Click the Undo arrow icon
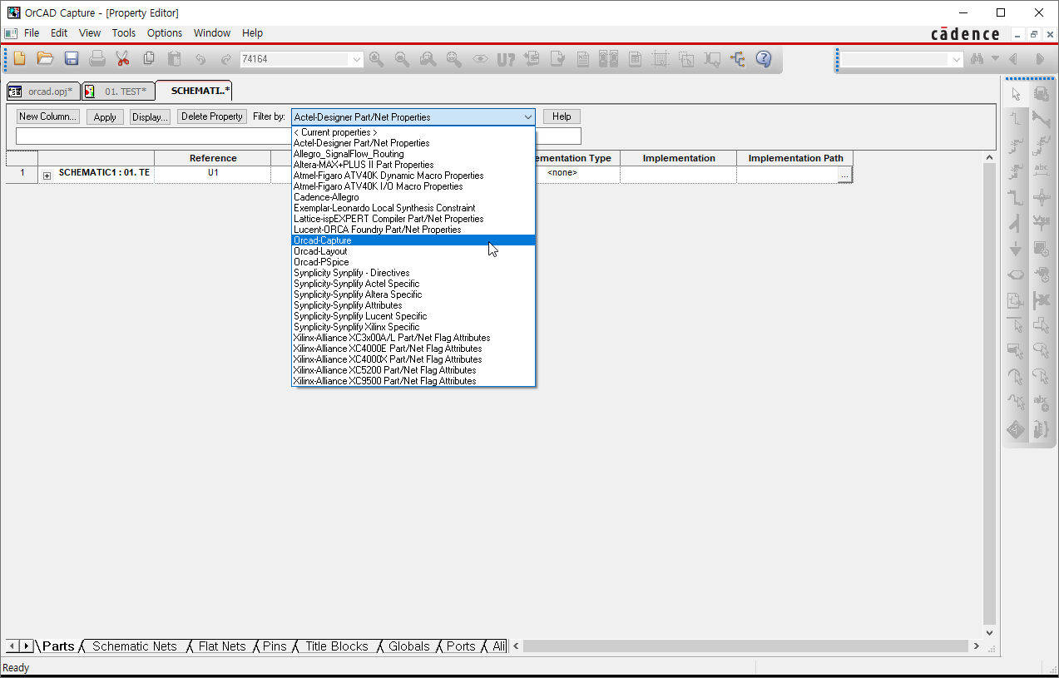1059x678 pixels. (x=200, y=59)
